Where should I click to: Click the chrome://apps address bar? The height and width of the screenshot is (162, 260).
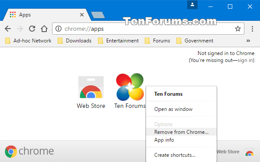tap(148, 29)
